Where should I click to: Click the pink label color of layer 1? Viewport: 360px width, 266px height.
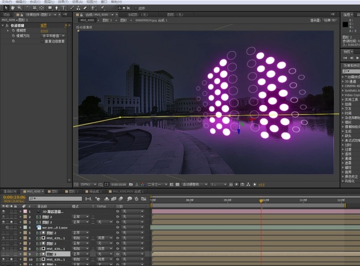(25, 212)
